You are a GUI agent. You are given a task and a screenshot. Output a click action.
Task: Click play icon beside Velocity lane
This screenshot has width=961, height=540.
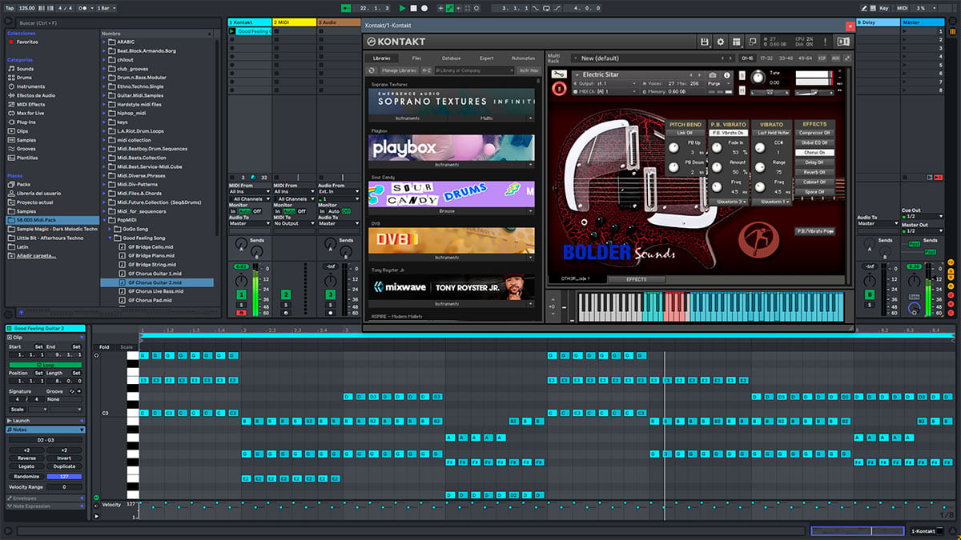pos(98,516)
